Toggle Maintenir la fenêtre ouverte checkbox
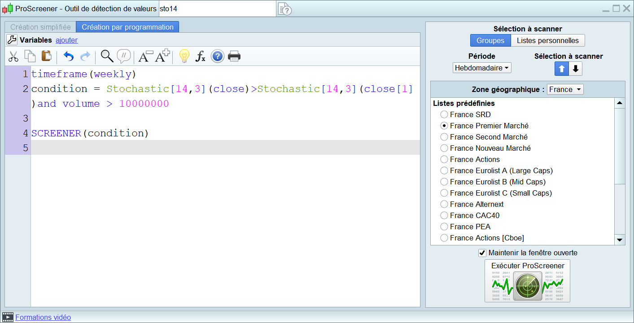This screenshot has height=323, width=634. [x=482, y=253]
